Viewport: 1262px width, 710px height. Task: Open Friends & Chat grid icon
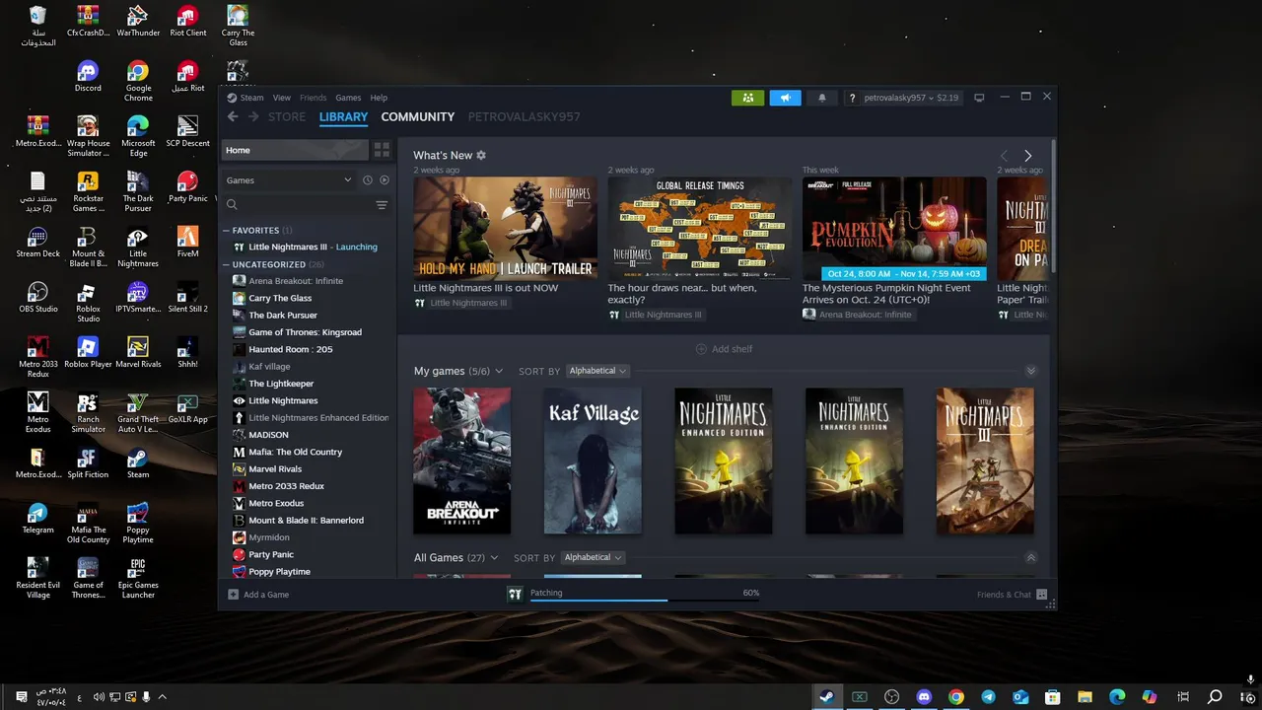click(x=1041, y=595)
